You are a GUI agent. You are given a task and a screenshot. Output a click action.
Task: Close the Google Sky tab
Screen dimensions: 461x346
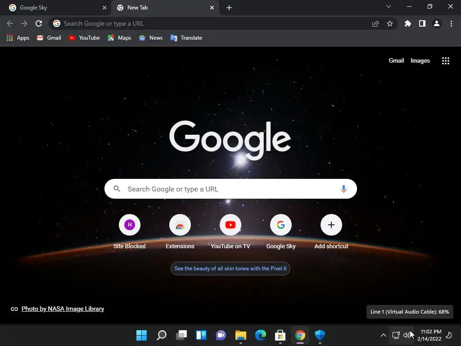point(104,8)
